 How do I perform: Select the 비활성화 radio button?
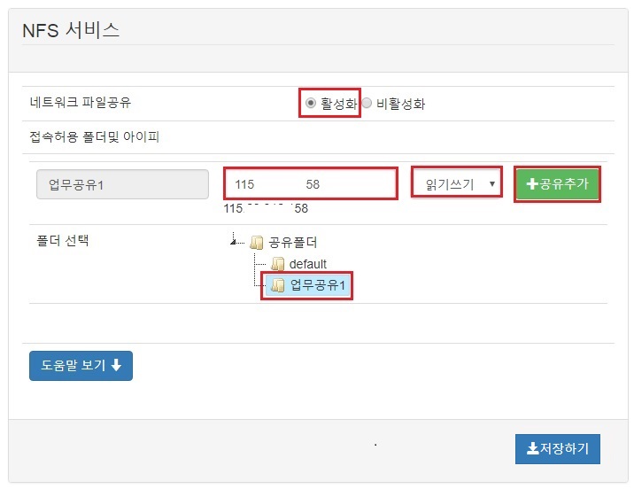(x=367, y=103)
